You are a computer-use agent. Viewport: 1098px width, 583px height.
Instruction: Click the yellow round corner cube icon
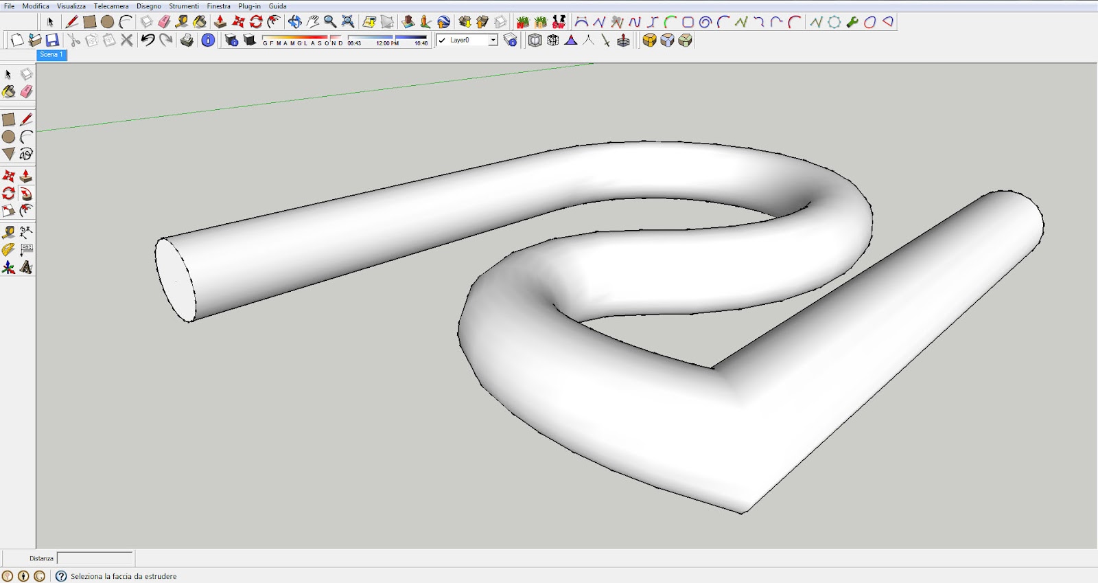pyautogui.click(x=649, y=41)
